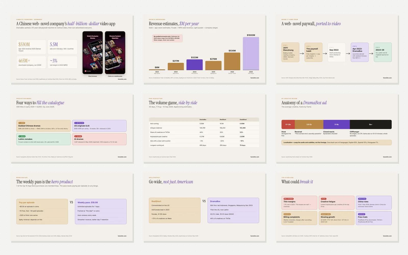Click 'The paywall habit' step card
Viewport: 408px width, 255px height.
(313, 52)
